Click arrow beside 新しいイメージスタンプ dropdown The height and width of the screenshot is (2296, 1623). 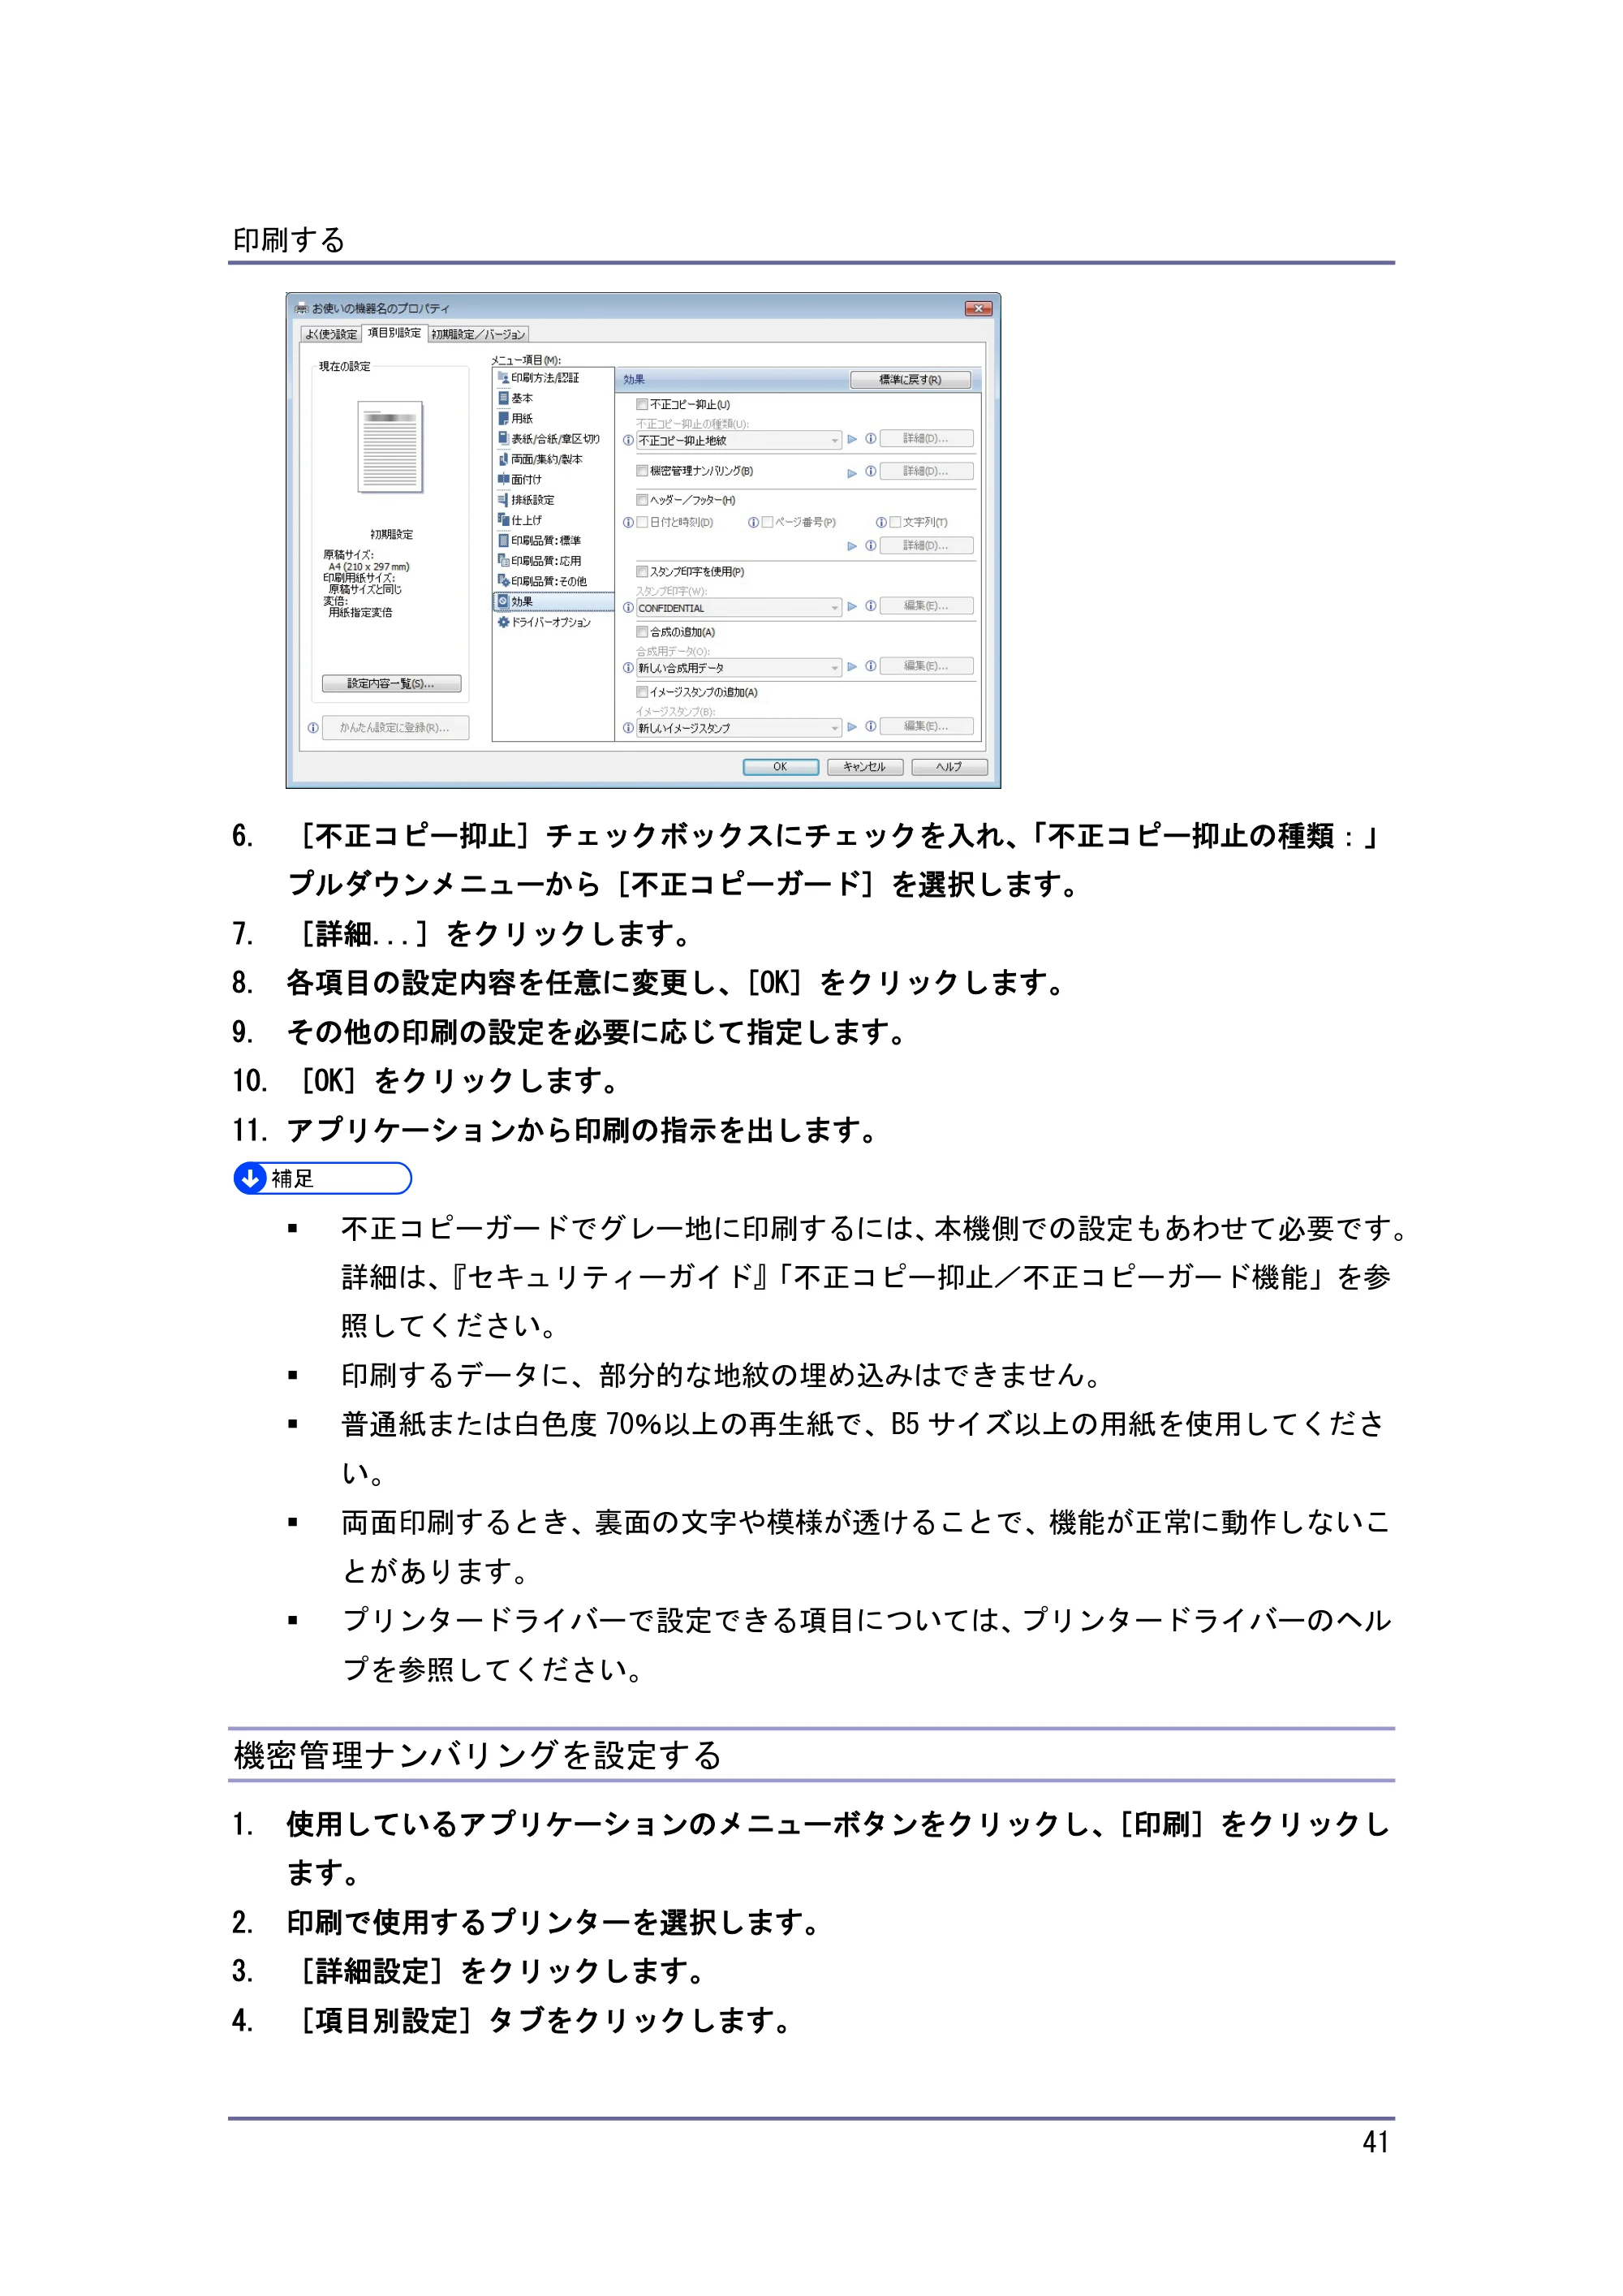coord(852,726)
